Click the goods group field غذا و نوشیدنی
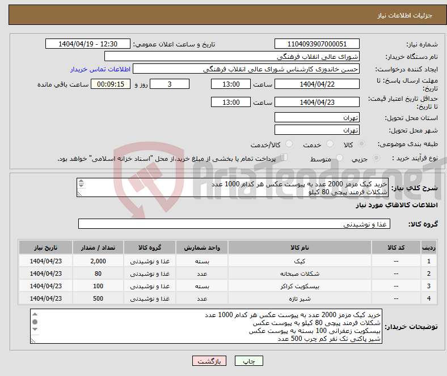Screen dimensions: 447x376 (234, 224)
